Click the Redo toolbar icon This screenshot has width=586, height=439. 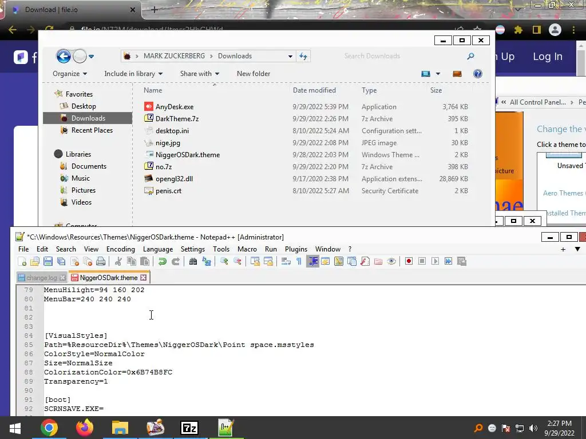point(175,261)
